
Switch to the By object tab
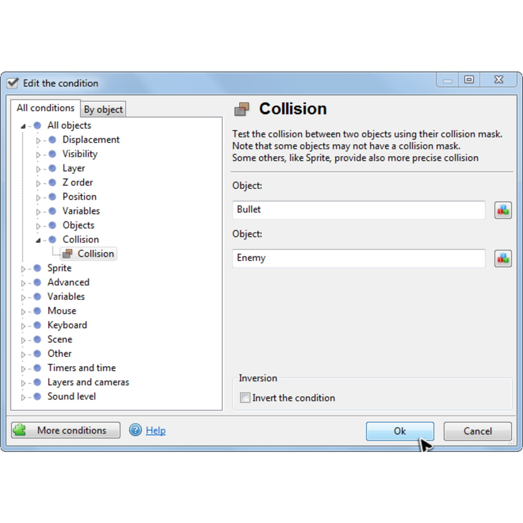103,109
